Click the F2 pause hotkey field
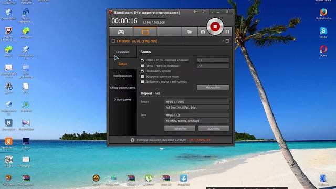 click(213, 66)
